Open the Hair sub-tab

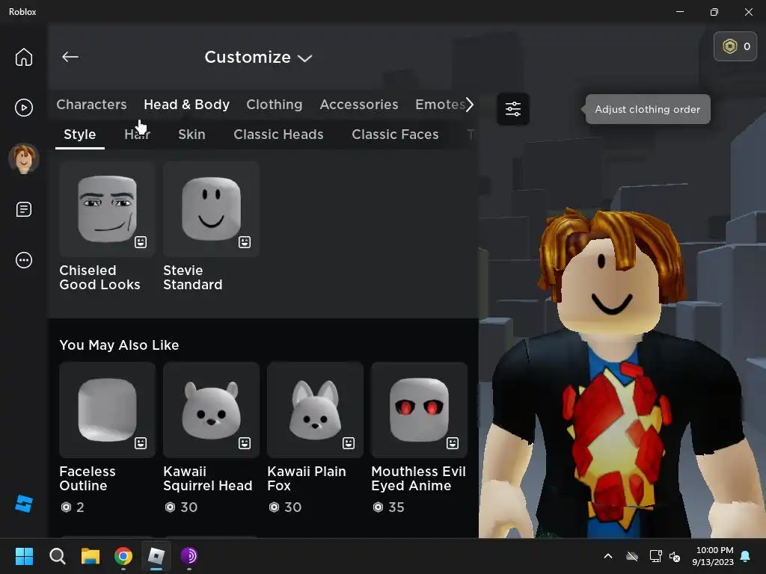coord(138,135)
